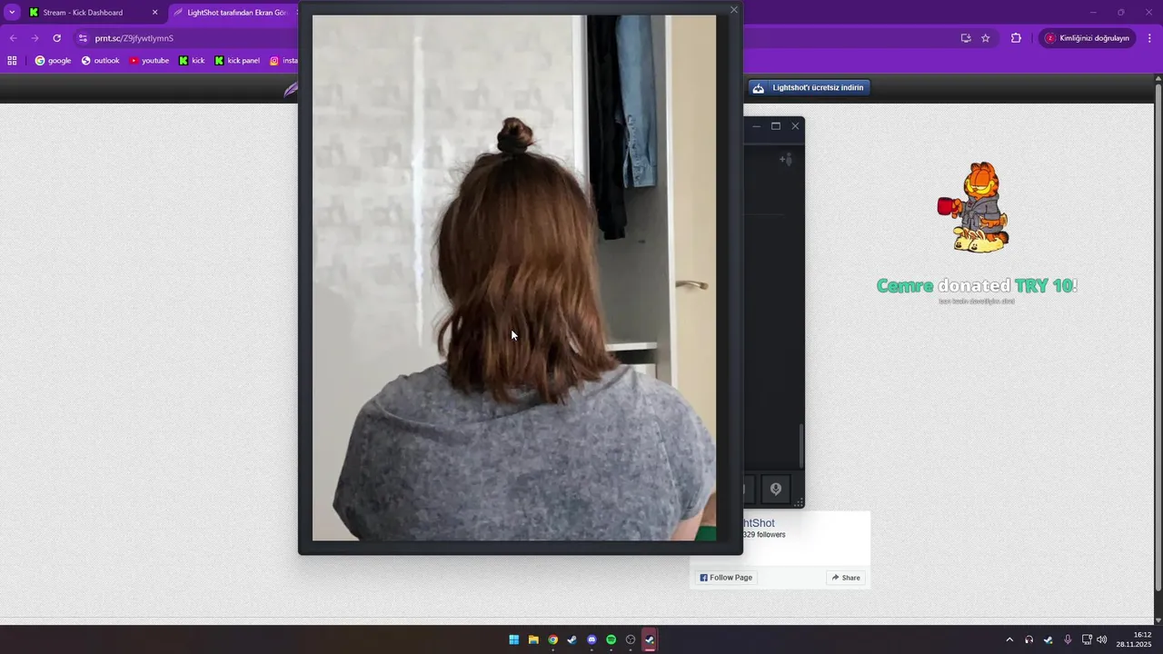Open the clock and date 16:12 panel
1163x654 pixels.
coord(1135,639)
